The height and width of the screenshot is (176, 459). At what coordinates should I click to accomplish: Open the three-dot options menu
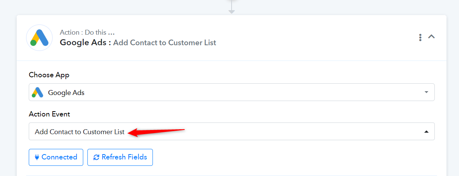420,37
